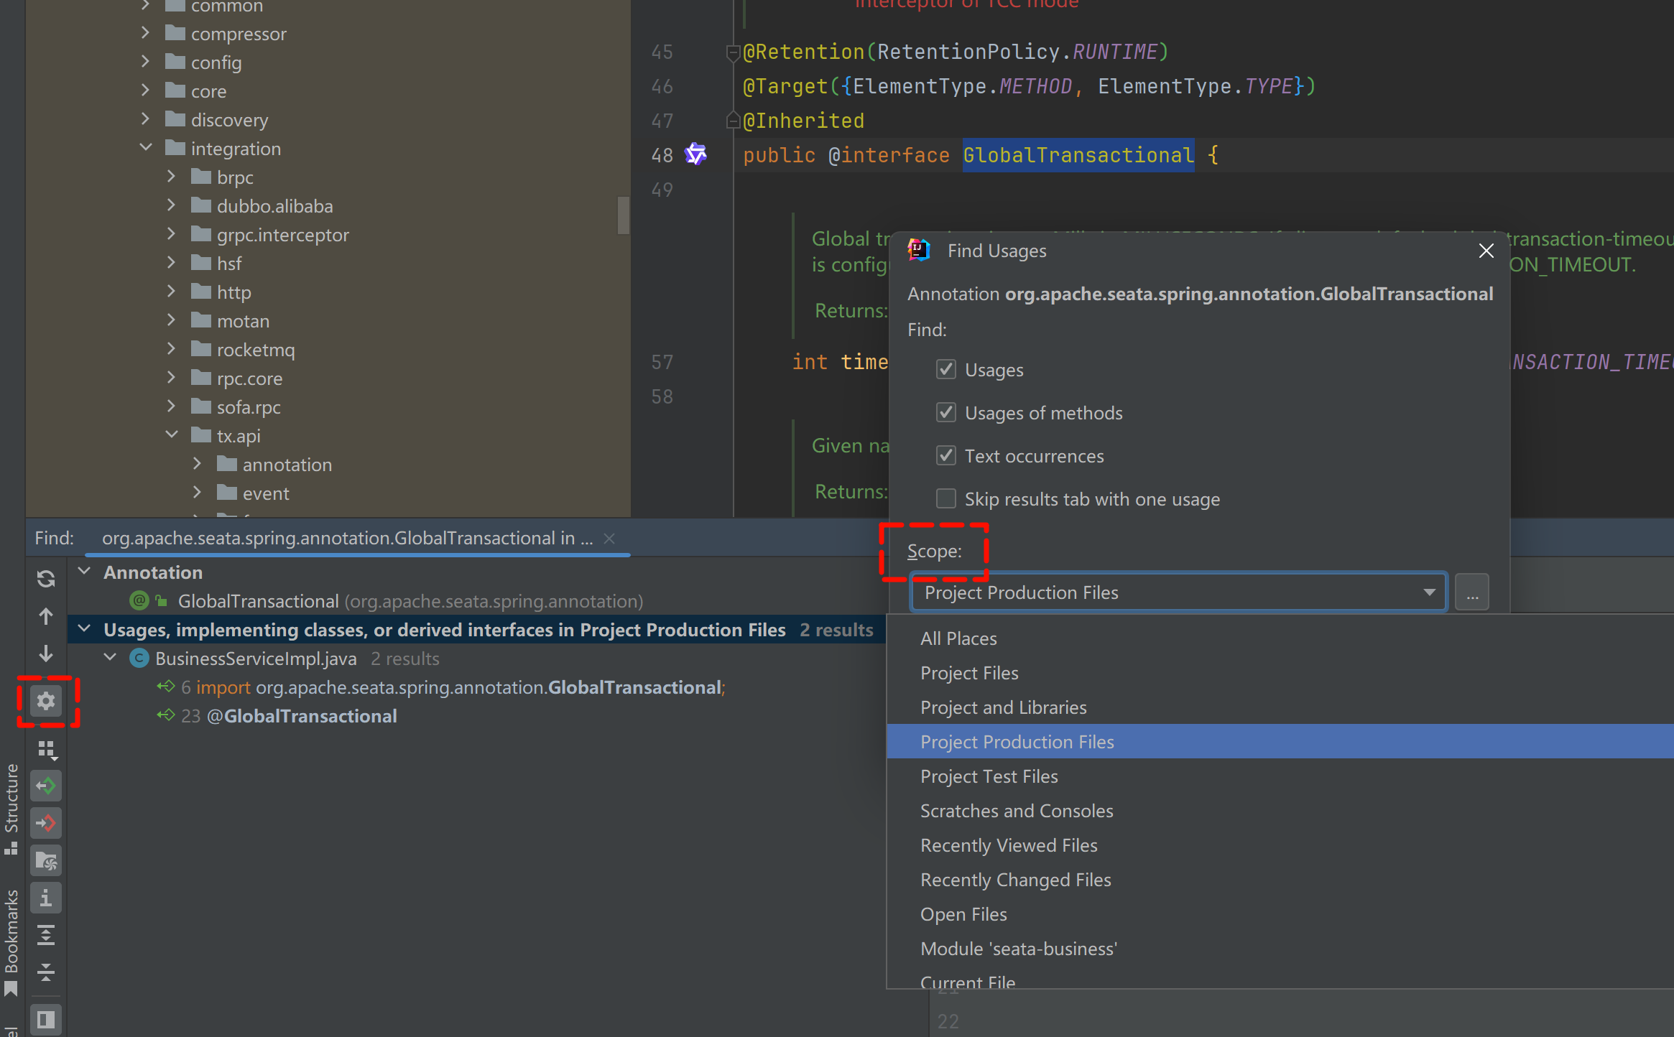This screenshot has height=1037, width=1674.
Task: Click the Rerun refresh icon in Find panel
Action: [x=46, y=579]
